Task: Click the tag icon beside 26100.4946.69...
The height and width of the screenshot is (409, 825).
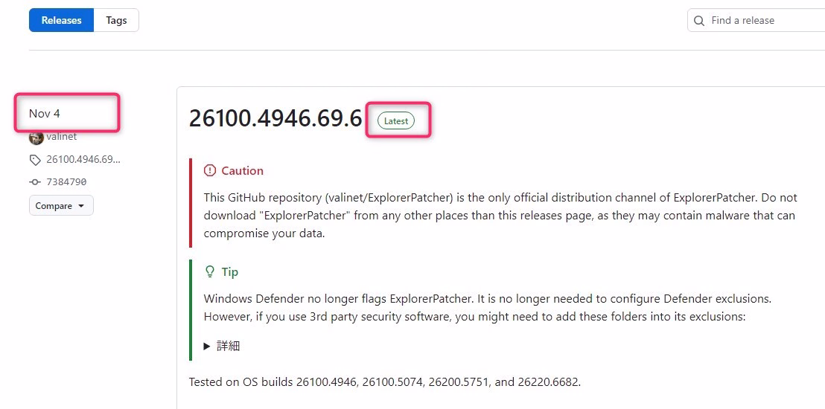Action: click(35, 159)
